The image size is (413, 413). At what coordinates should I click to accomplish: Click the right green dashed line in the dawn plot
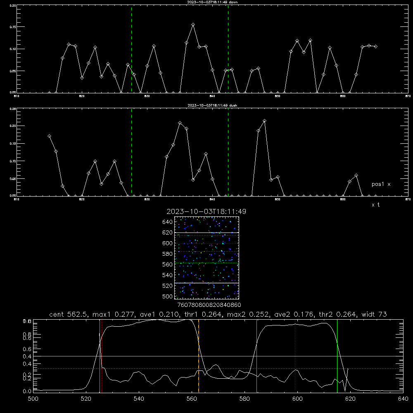coord(228,49)
